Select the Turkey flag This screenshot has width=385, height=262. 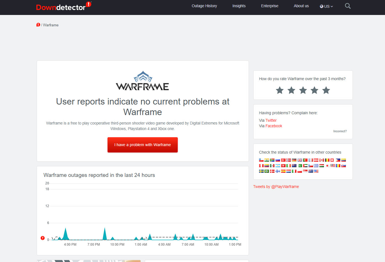[283, 160]
